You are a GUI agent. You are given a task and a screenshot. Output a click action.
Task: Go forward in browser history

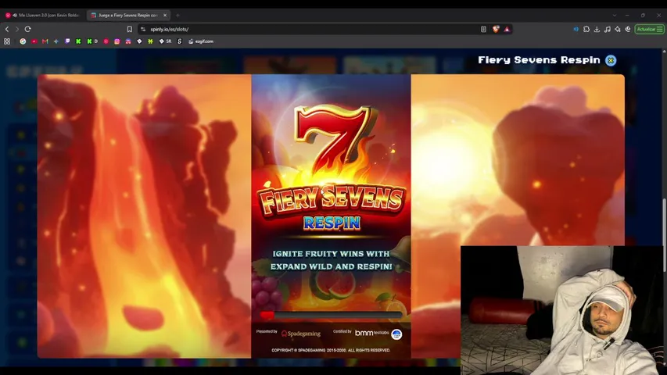click(x=17, y=30)
